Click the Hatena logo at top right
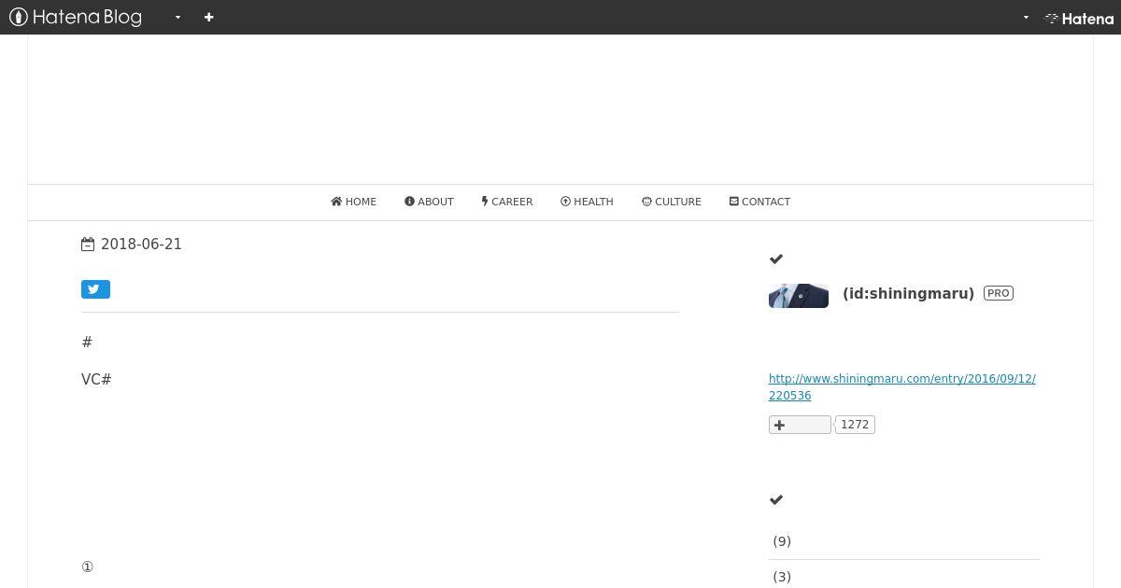The width and height of the screenshot is (1121, 588). 1079,18
